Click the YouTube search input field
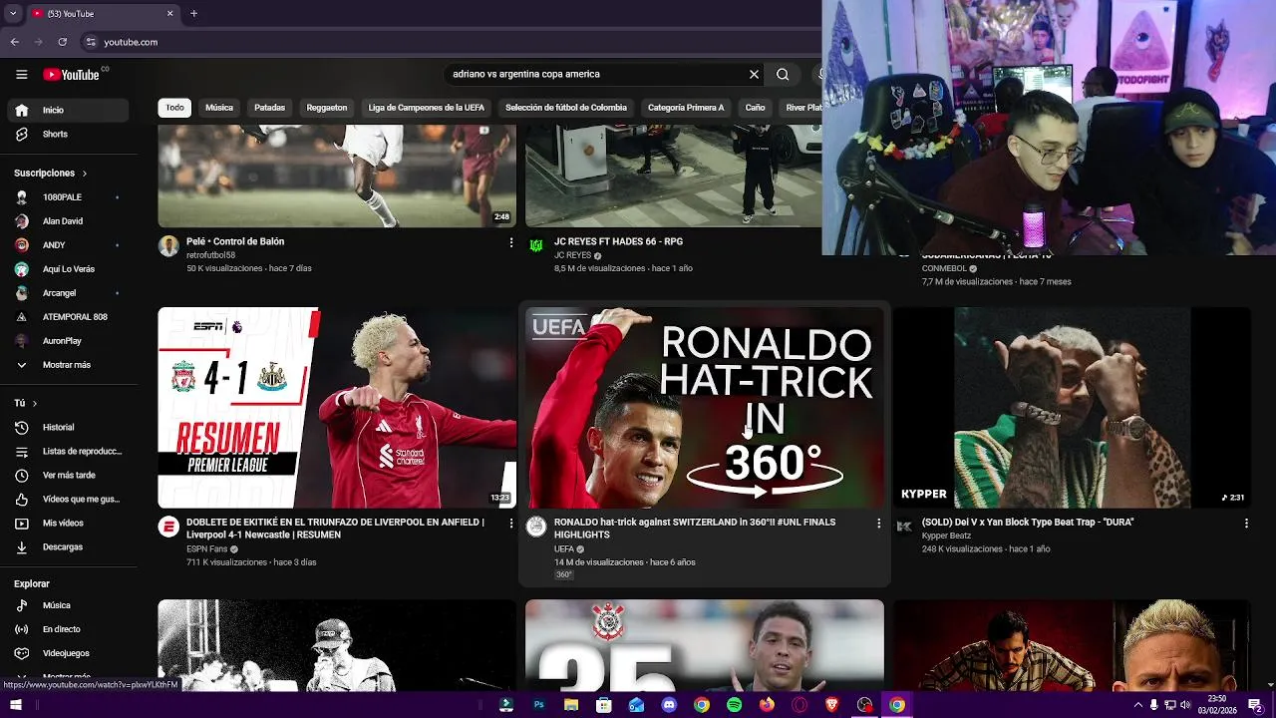The height and width of the screenshot is (718, 1276). pyautogui.click(x=594, y=74)
